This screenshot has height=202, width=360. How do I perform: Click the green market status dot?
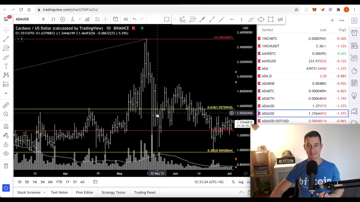pos(142,28)
